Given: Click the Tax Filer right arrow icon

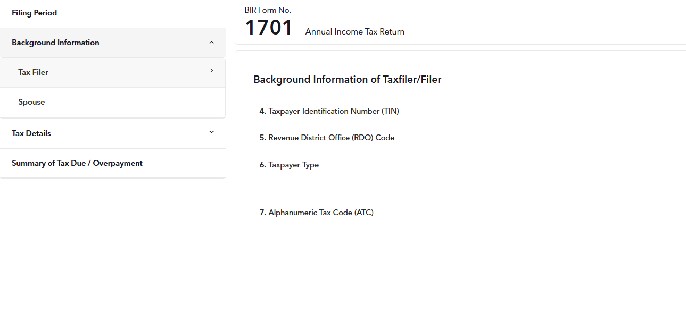Looking at the screenshot, I should pyautogui.click(x=211, y=71).
